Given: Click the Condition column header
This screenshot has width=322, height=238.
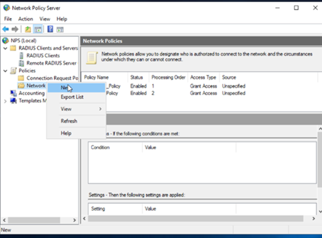Looking at the screenshot, I should [116, 147].
